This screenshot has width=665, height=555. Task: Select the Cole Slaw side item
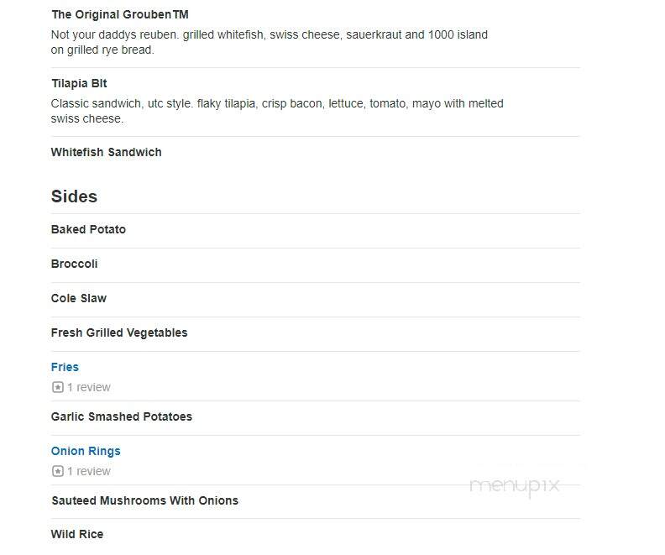coord(79,298)
